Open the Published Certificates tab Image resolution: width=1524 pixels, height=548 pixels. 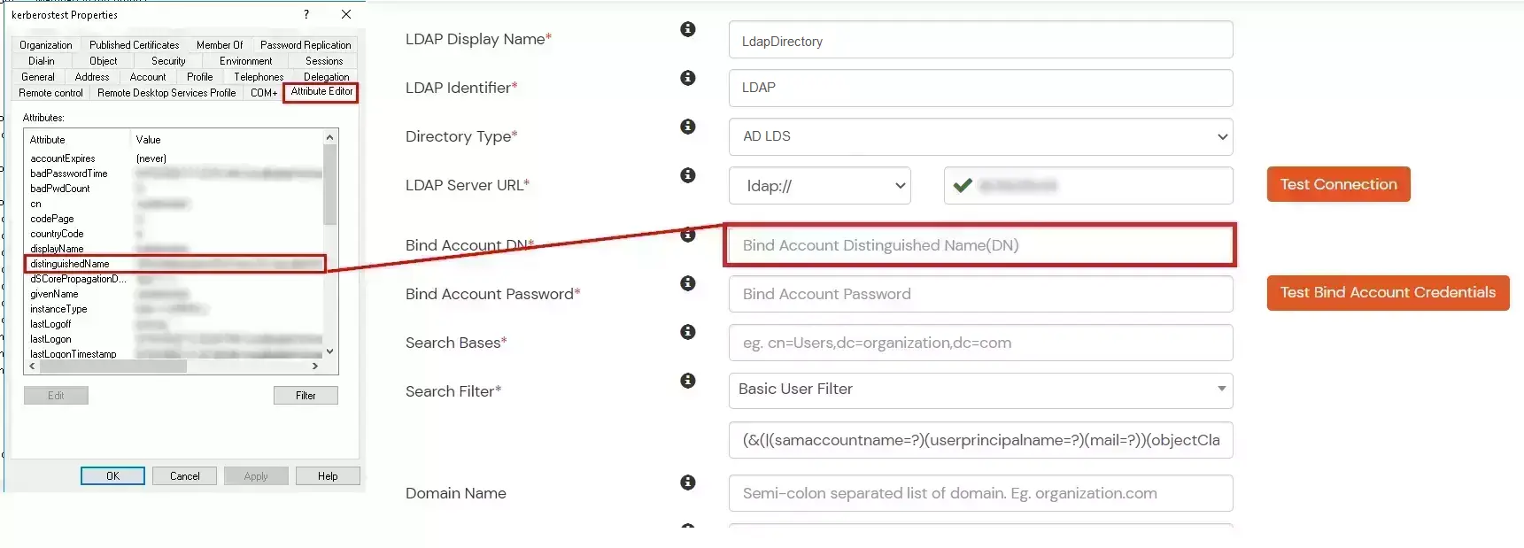coord(135,45)
